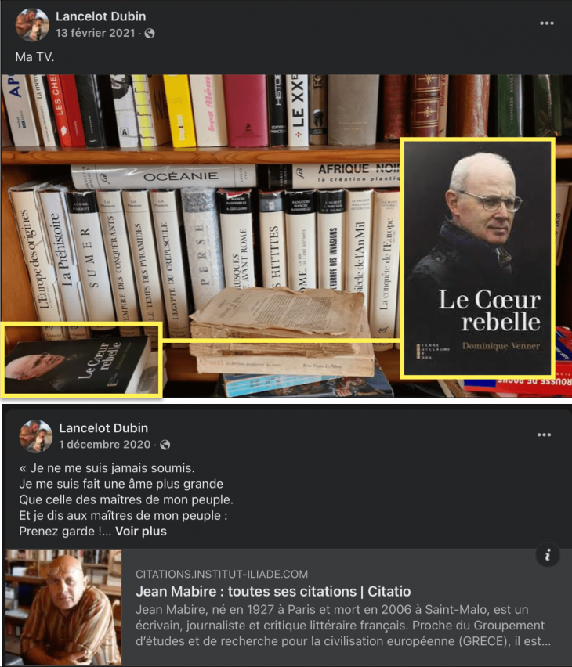This screenshot has width=572, height=667.
Task: Open the Jean Mabire citations link title
Action: point(273,591)
